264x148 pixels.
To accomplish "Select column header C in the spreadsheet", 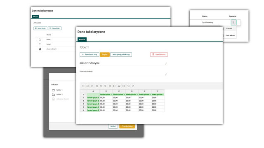I will pyautogui.click(x=119, y=91).
